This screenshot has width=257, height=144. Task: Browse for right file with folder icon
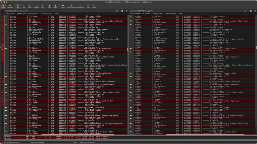251,11
